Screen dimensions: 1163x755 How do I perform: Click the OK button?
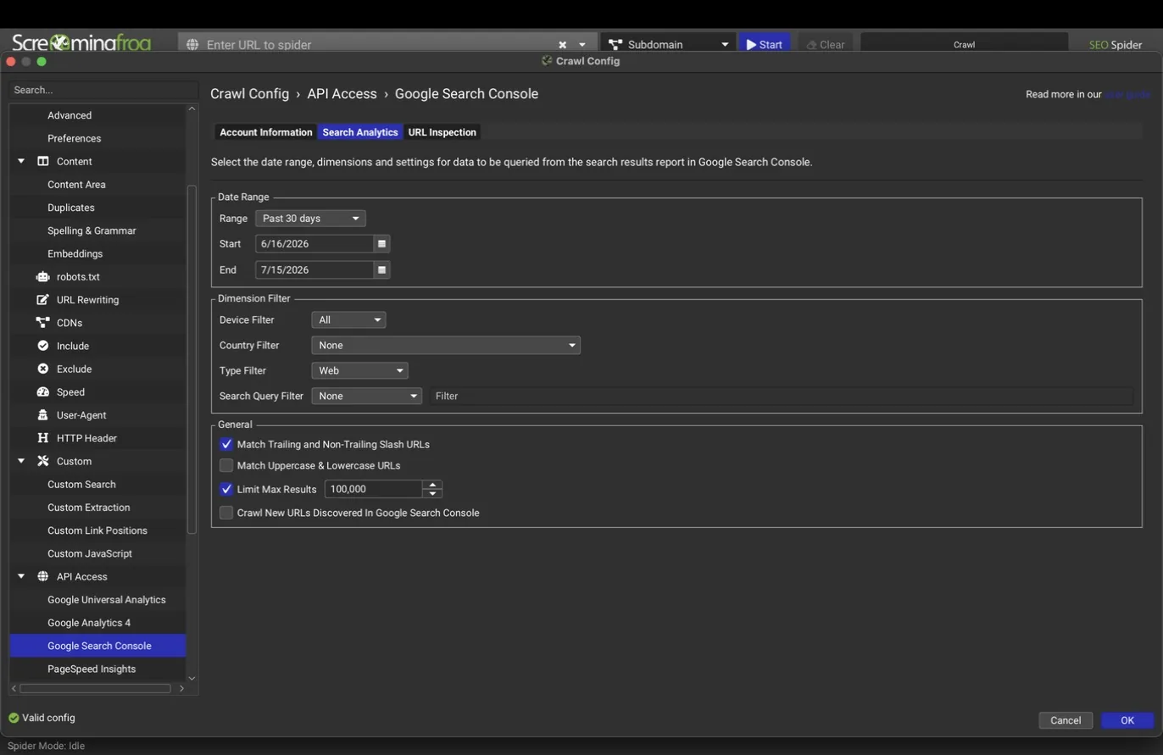tap(1127, 720)
